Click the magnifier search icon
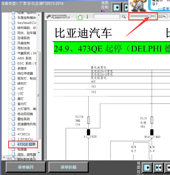Viewport: 170px width, 175px height. [x=124, y=17]
